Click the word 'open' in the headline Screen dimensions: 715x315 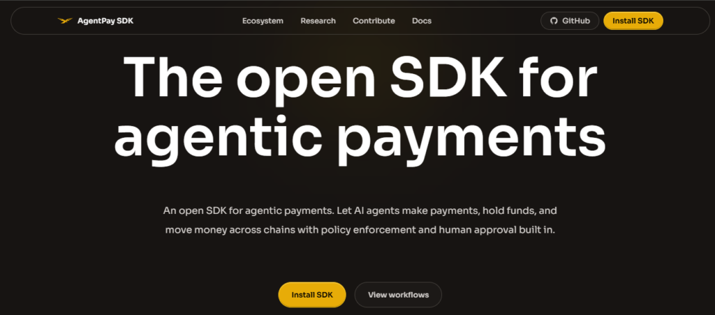[x=306, y=82]
